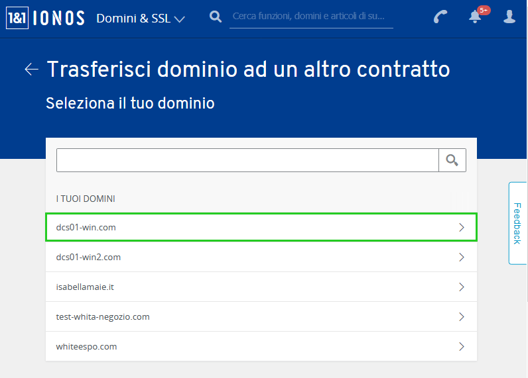Select the dcs01-win2.com domain
The height and width of the screenshot is (378, 528).
click(261, 257)
